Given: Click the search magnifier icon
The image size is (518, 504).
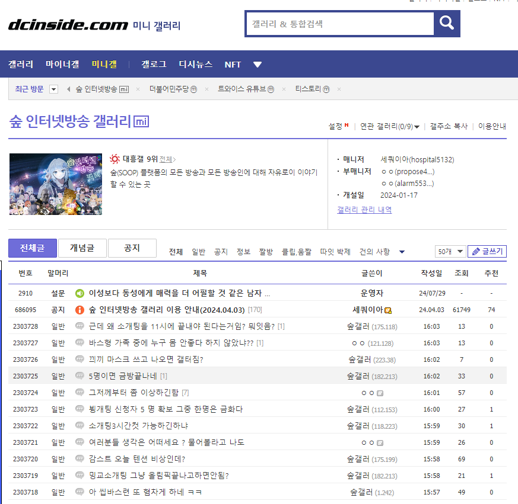Looking at the screenshot, I should coord(446,24).
